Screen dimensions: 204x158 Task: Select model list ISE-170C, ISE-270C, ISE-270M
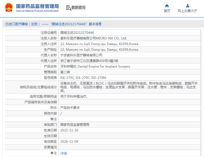83,78
